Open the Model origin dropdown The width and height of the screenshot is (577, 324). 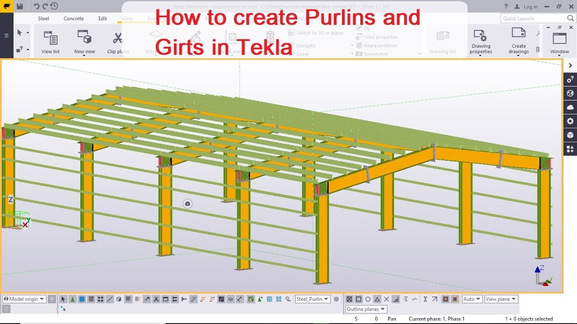(24, 299)
